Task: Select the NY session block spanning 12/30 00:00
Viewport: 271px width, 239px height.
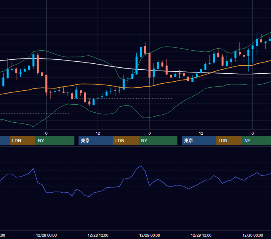Action: click(x=256, y=141)
